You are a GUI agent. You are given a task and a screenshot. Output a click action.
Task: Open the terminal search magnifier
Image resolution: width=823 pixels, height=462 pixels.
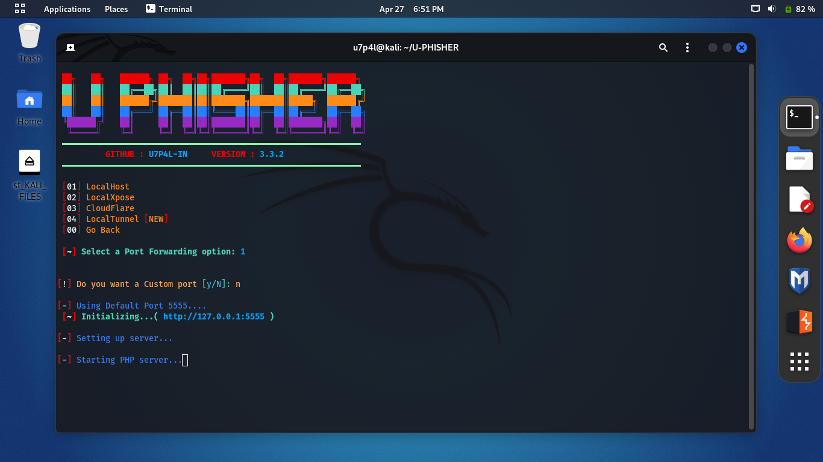point(663,48)
